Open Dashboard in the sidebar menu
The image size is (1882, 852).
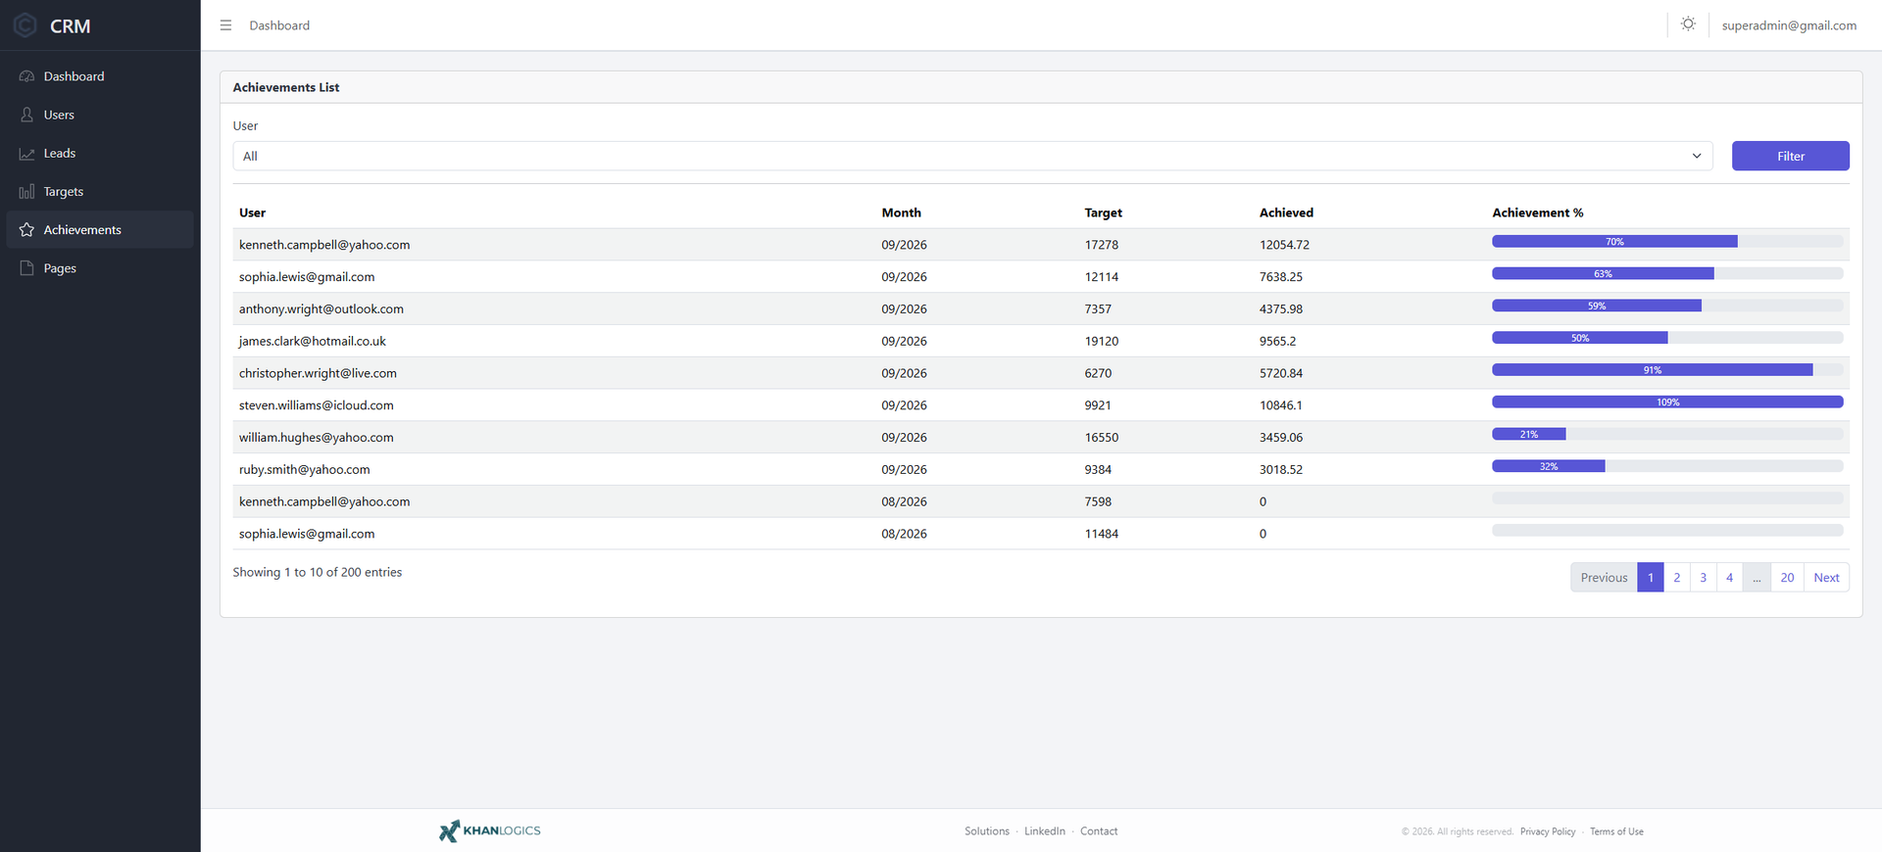click(x=100, y=76)
